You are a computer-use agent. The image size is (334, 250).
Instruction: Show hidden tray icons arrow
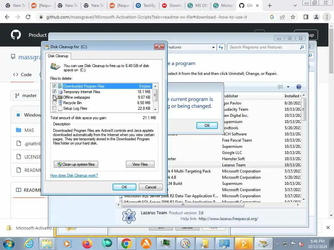click(x=277, y=244)
